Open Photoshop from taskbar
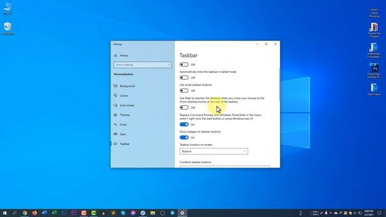This screenshot has width=386, height=217. [x=64, y=213]
